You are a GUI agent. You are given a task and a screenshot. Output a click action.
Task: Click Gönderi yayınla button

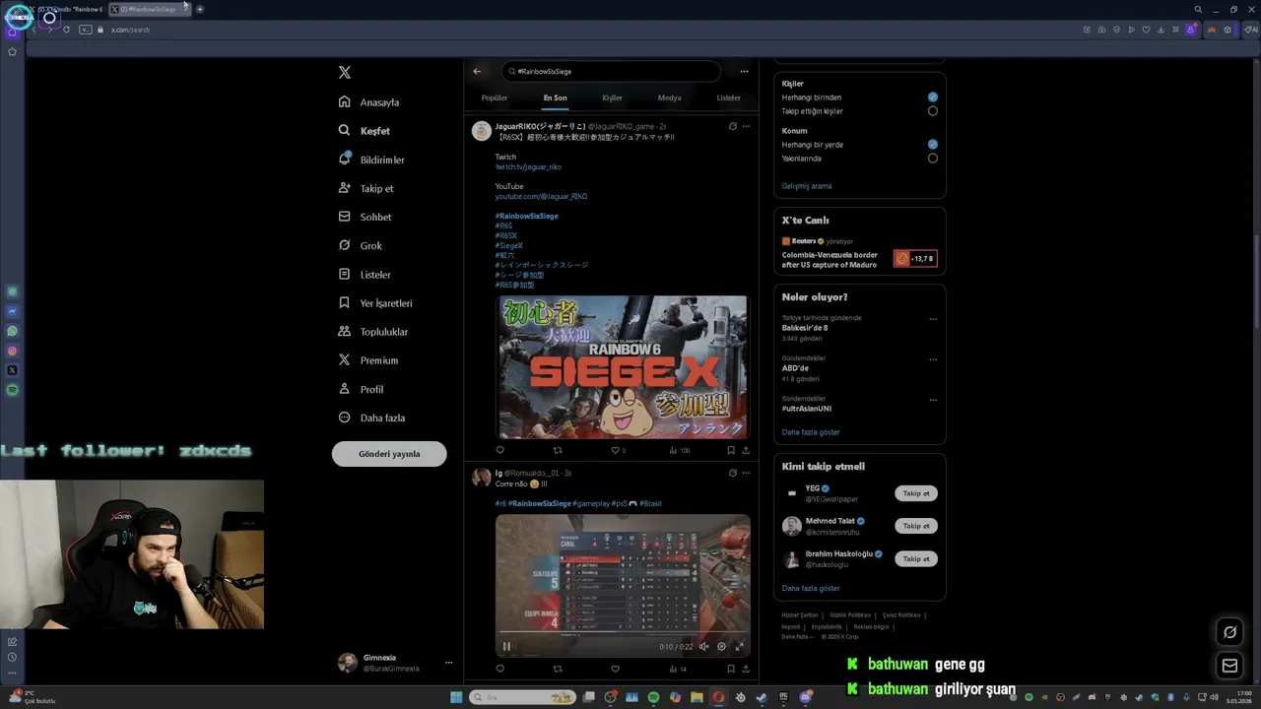pyautogui.click(x=389, y=454)
